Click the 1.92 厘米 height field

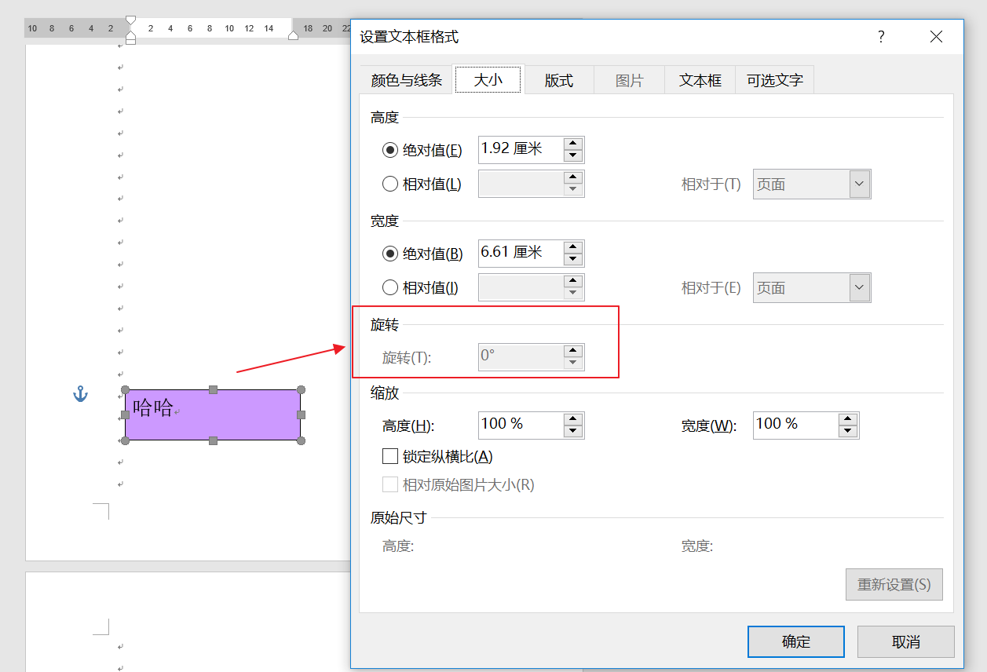(521, 150)
